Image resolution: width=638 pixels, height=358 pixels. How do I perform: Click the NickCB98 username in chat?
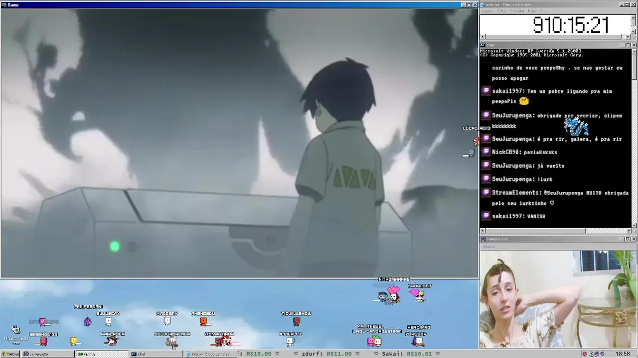click(x=506, y=152)
